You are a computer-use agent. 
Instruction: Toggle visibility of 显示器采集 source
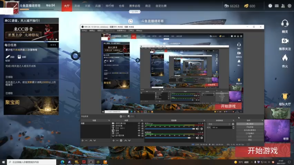pos(139,135)
